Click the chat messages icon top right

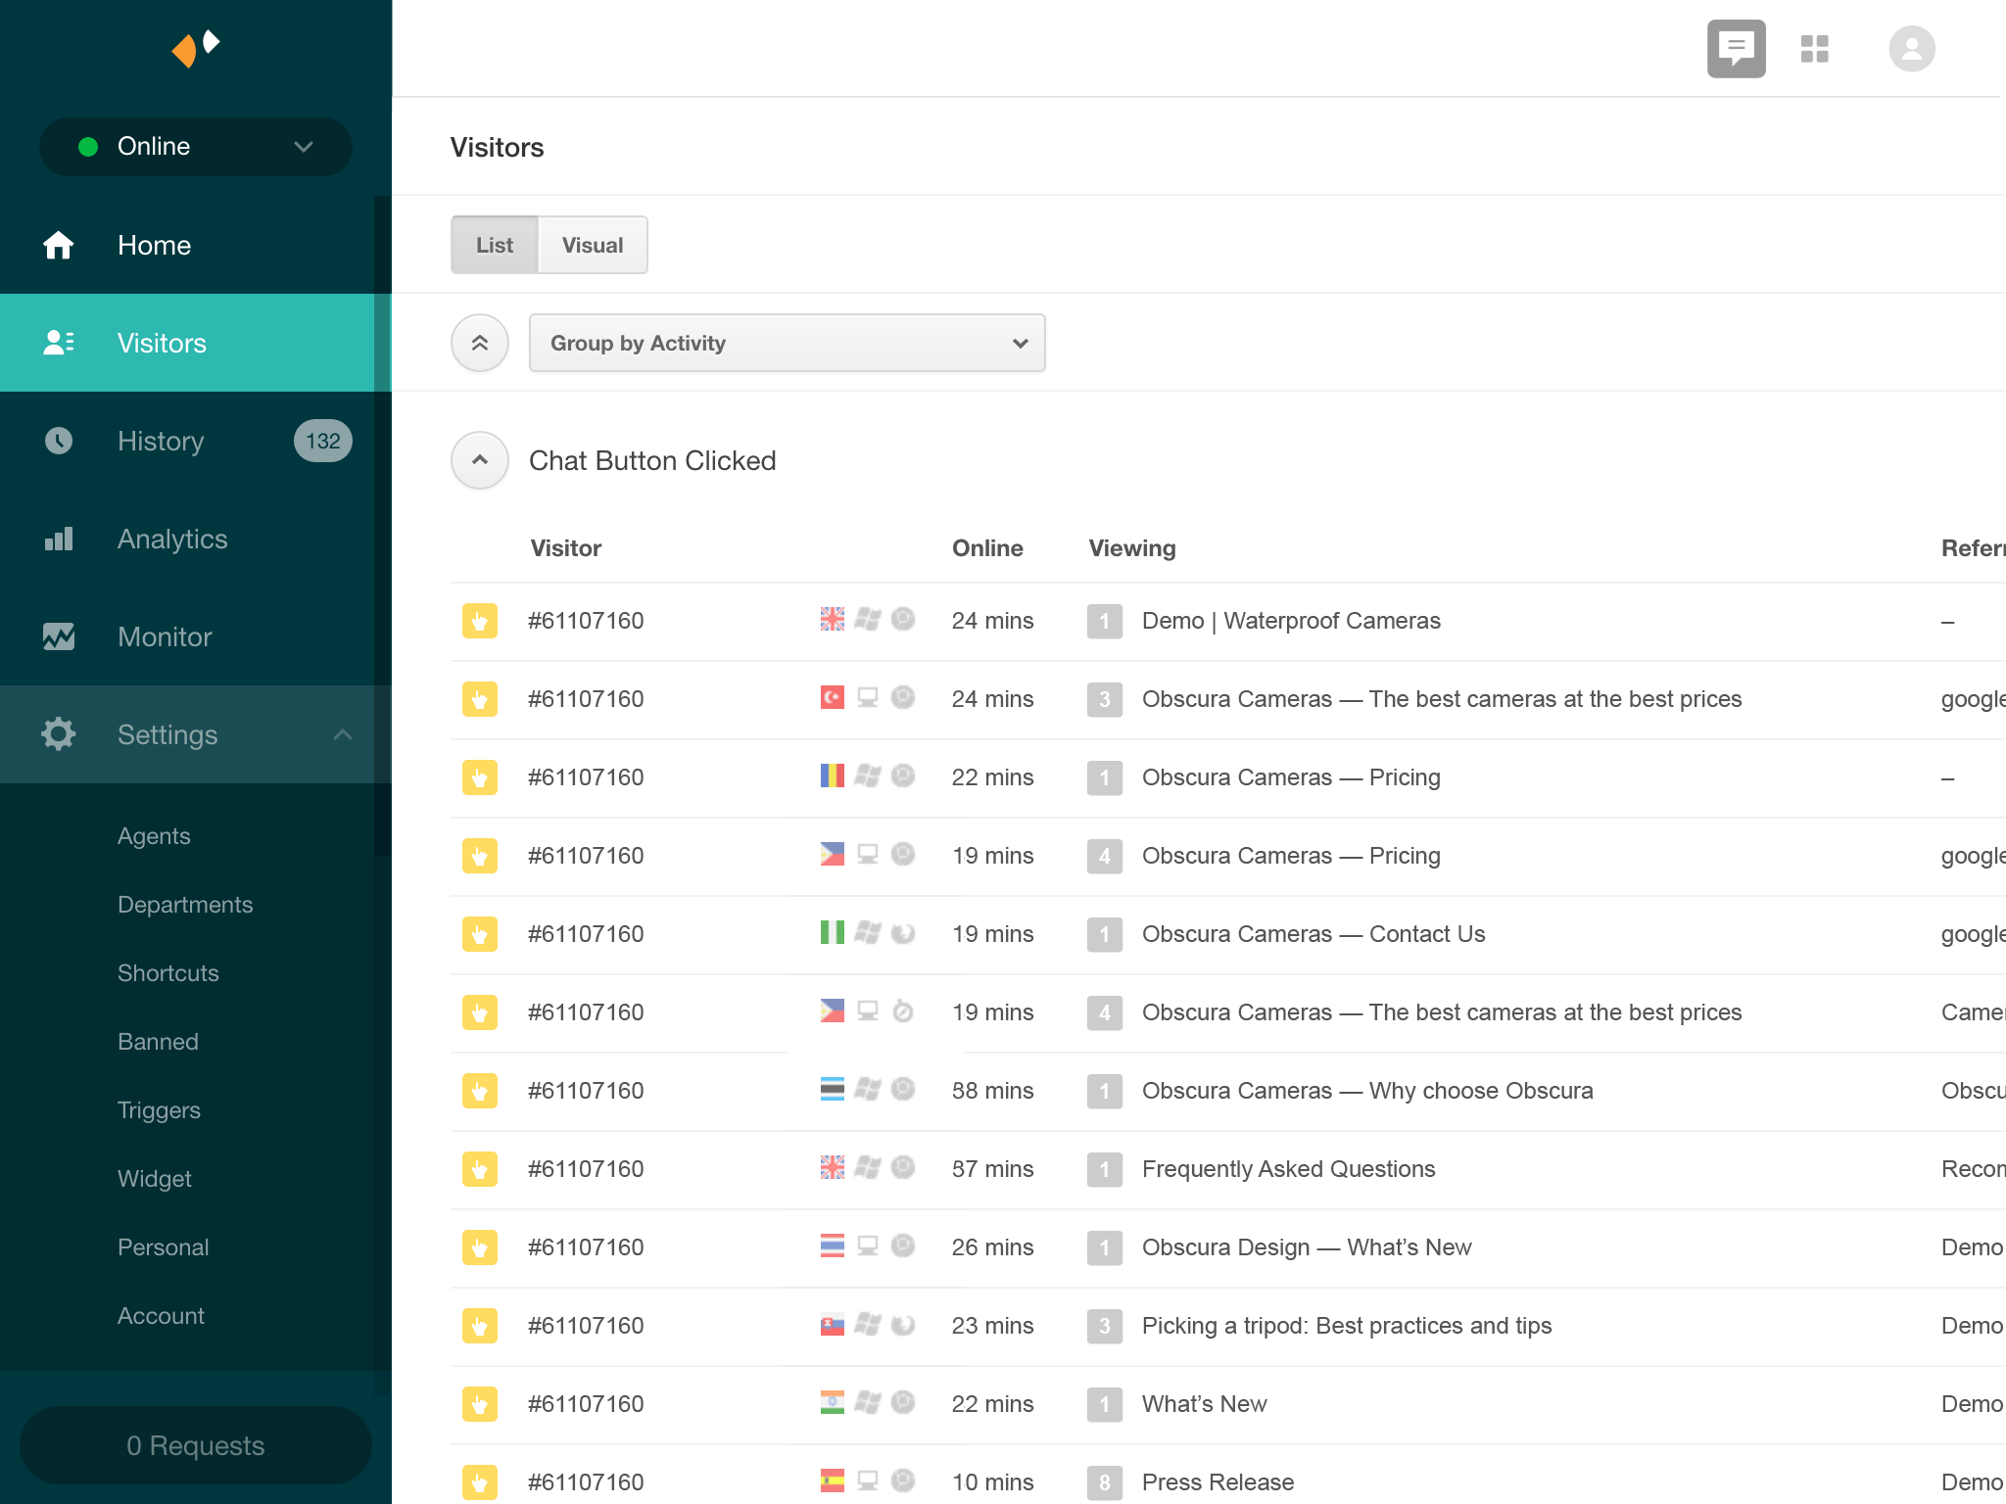coord(1736,49)
